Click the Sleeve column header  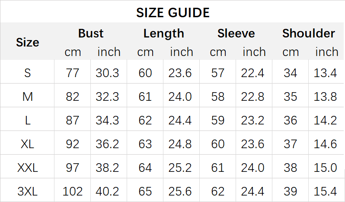236,33
